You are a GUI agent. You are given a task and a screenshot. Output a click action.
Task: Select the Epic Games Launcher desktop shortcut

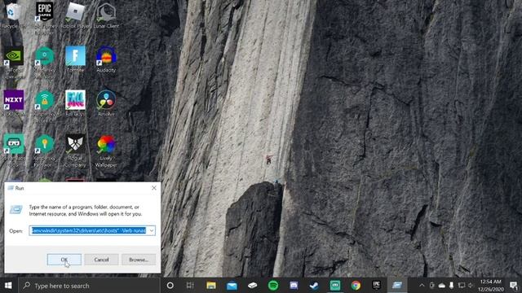pyautogui.click(x=44, y=17)
